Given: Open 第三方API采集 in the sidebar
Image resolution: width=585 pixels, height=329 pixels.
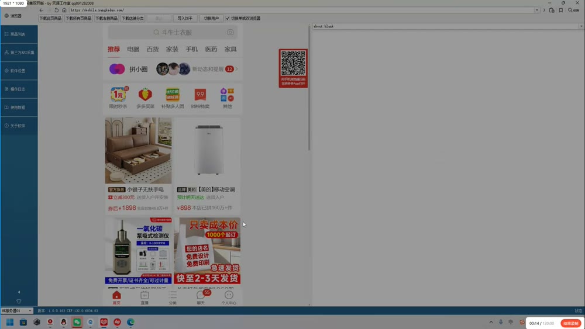Looking at the screenshot, I should [x=19, y=53].
